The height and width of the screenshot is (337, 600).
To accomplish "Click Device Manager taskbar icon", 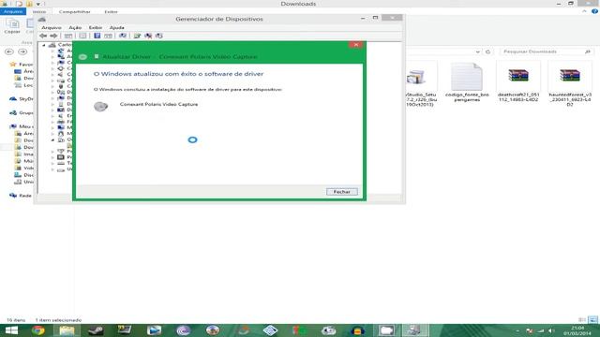I will (414, 330).
